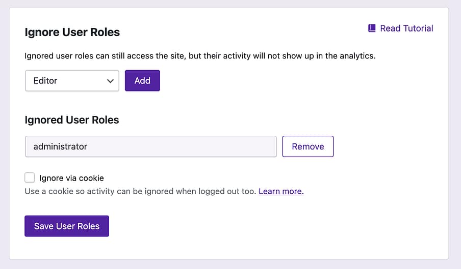The height and width of the screenshot is (269, 461).
Task: Select the word "Editor" in the role selector
Action: point(45,81)
